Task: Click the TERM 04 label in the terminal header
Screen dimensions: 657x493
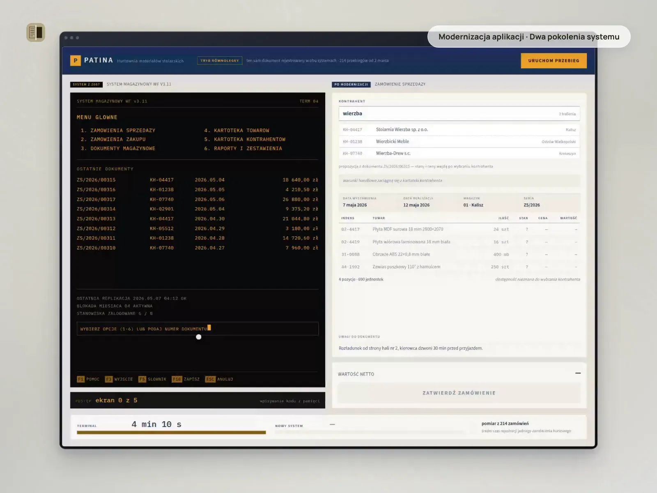Action: (309, 101)
